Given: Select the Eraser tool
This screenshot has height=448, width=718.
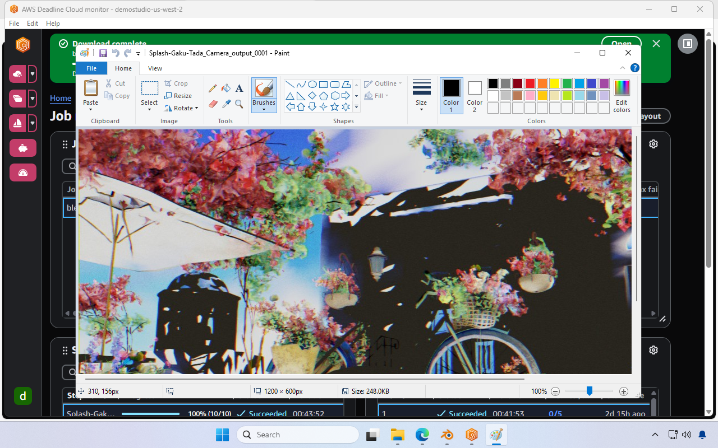Looking at the screenshot, I should coord(213,104).
